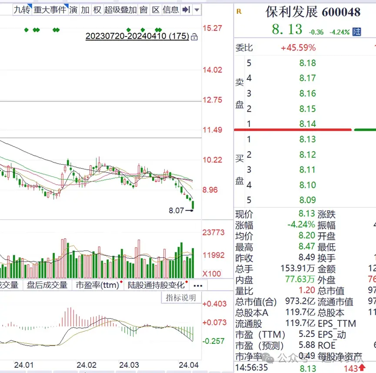The image size is (376, 373).
Task: Click the 委比 value +45.59%
Action: [x=298, y=48]
